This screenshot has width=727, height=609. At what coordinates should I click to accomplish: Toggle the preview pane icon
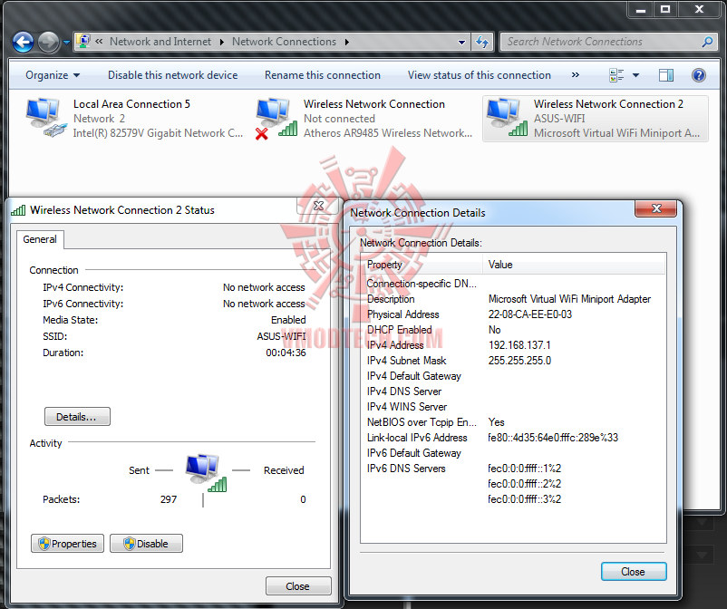(x=665, y=75)
